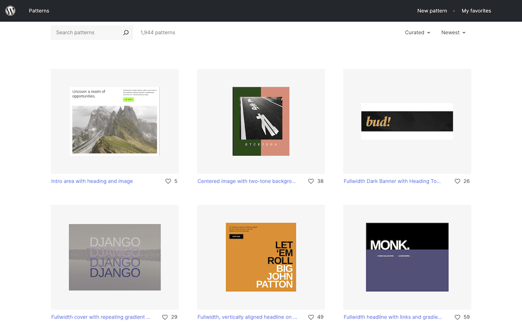This screenshot has width=522, height=326.
Task: Favorite the "Fullwidth Dark Banner" pattern
Action: [x=458, y=181]
